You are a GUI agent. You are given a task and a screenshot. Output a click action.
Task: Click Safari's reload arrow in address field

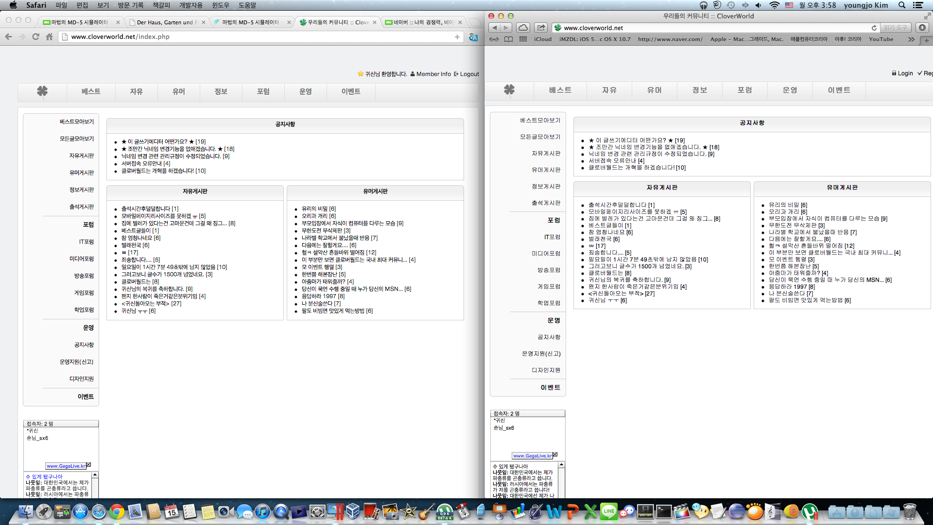coord(874,28)
